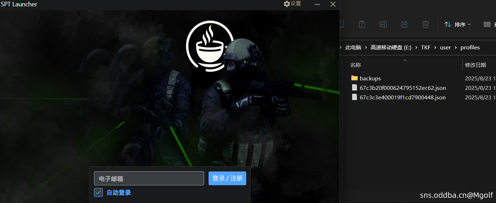496x203 pixels.
Task: Click the user breadcrumb segment
Action: tap(445, 47)
